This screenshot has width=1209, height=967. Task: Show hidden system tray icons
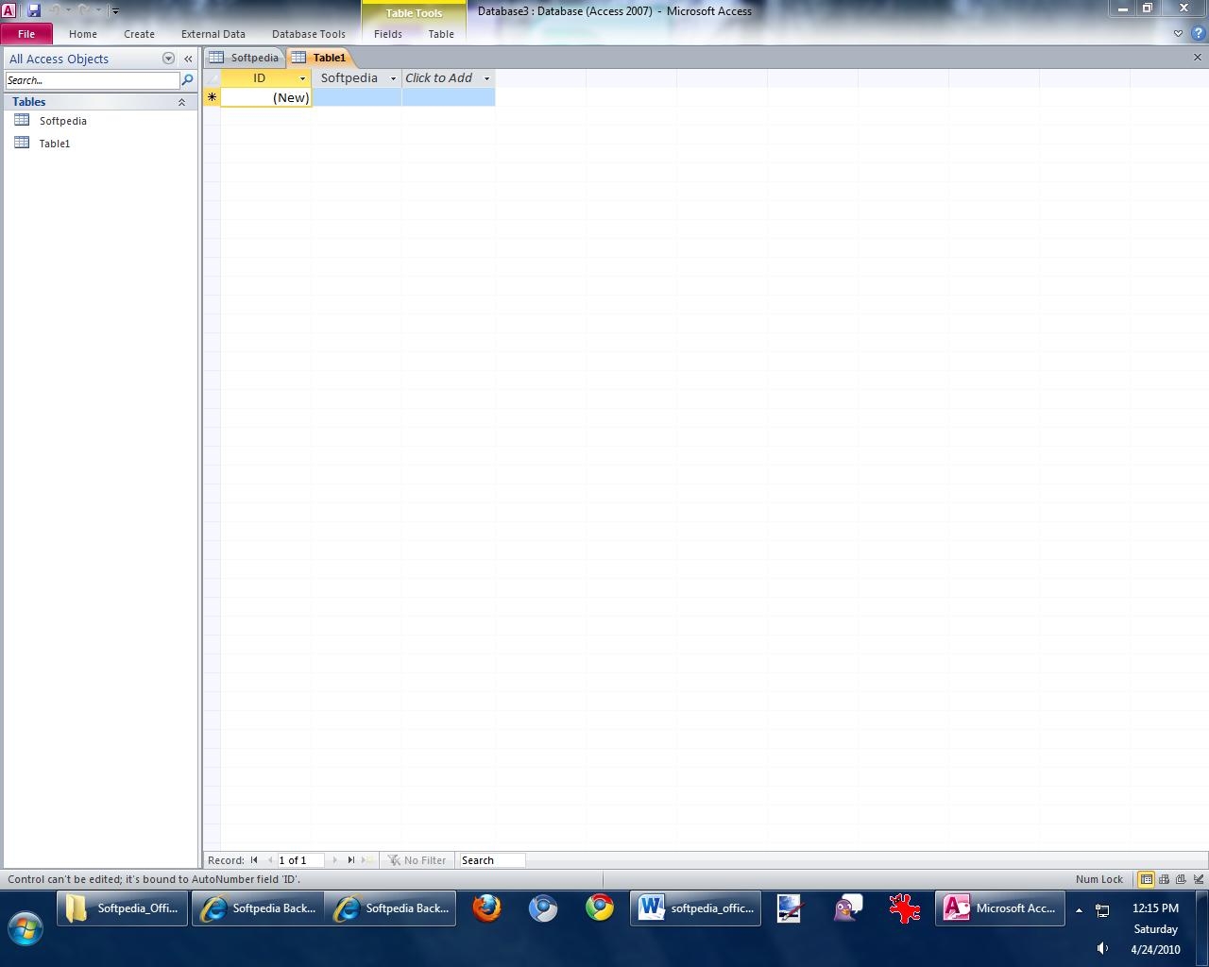tap(1079, 910)
